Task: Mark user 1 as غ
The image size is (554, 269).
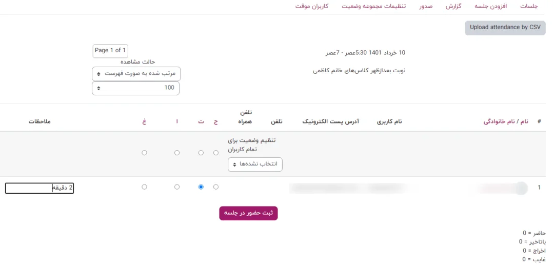Action: (144, 187)
